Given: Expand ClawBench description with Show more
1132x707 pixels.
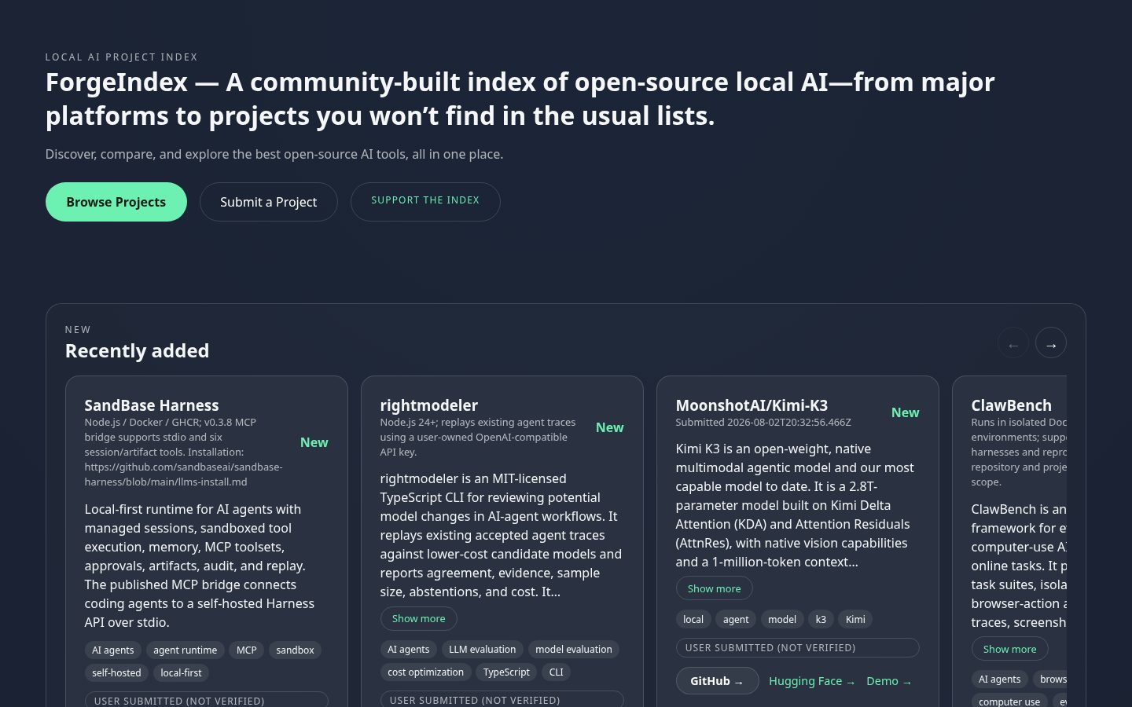Looking at the screenshot, I should (x=1010, y=649).
